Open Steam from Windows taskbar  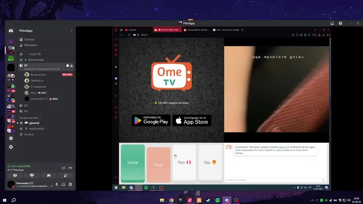[208, 200]
